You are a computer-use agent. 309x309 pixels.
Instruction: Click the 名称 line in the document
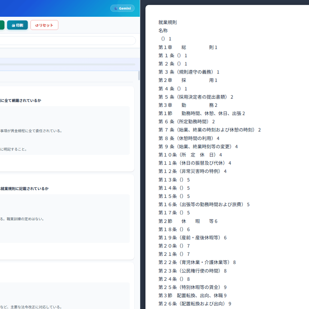point(163,31)
